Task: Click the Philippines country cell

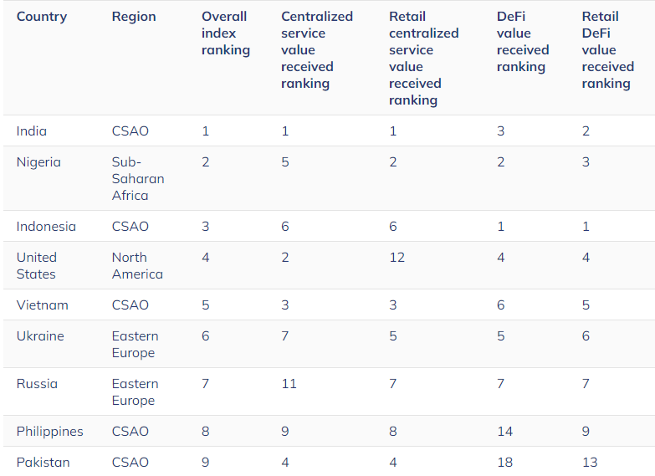Action: pos(50,432)
